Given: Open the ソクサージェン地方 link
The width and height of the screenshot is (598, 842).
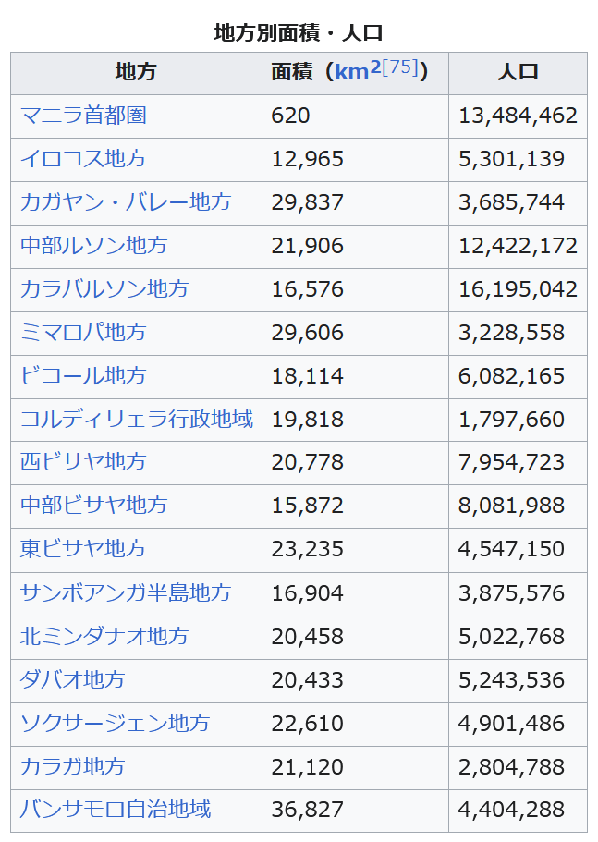Looking at the screenshot, I should 116,723.
